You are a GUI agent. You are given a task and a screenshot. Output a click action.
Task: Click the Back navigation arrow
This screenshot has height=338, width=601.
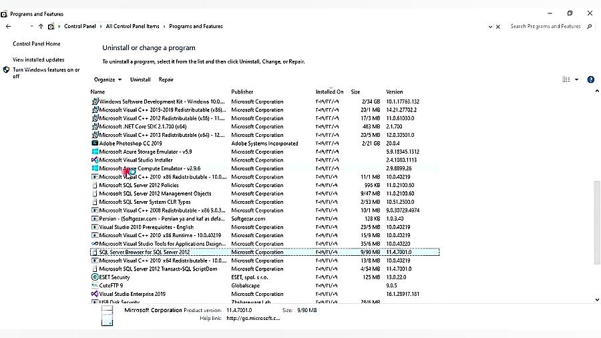[9, 27]
